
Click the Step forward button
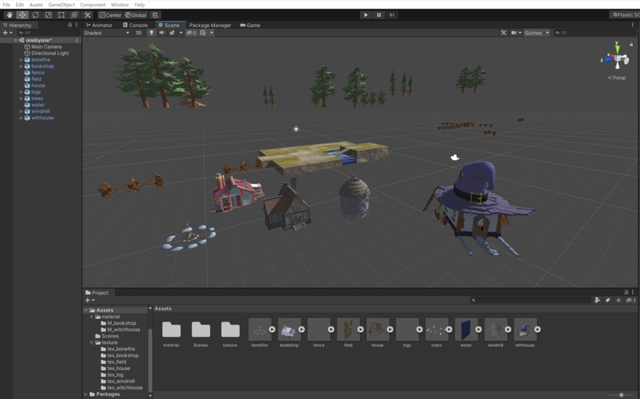click(392, 15)
